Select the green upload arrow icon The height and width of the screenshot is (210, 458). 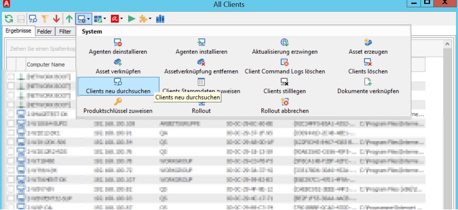(69, 19)
